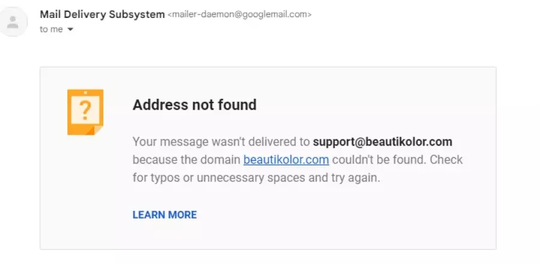
Task: Click the "Your message wasn't delivered to" text
Action: click(x=221, y=142)
